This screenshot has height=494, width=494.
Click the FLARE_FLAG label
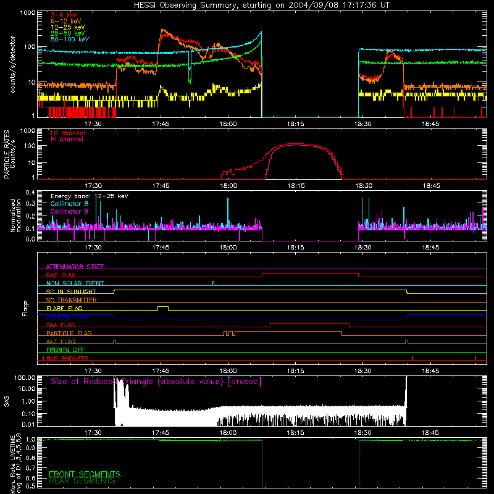[64, 308]
